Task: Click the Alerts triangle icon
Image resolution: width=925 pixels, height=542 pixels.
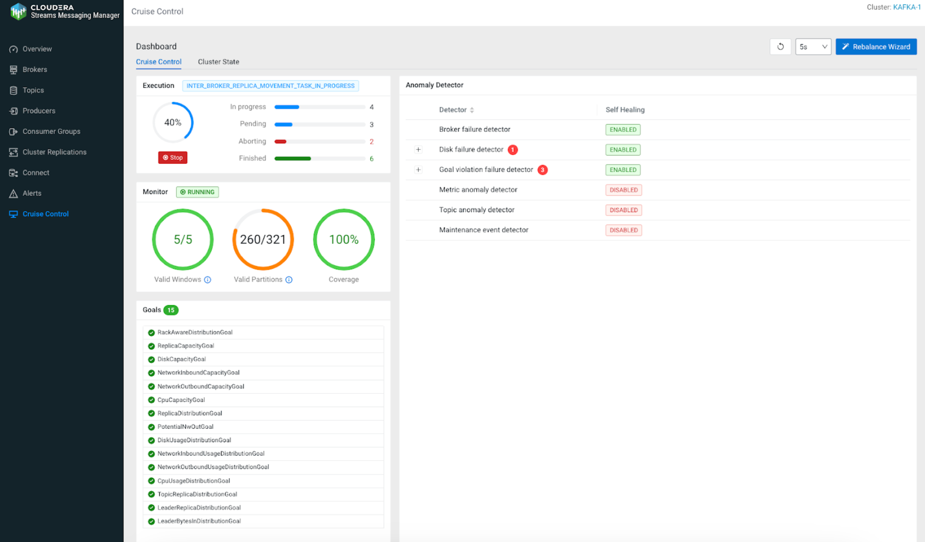Action: [x=14, y=193]
